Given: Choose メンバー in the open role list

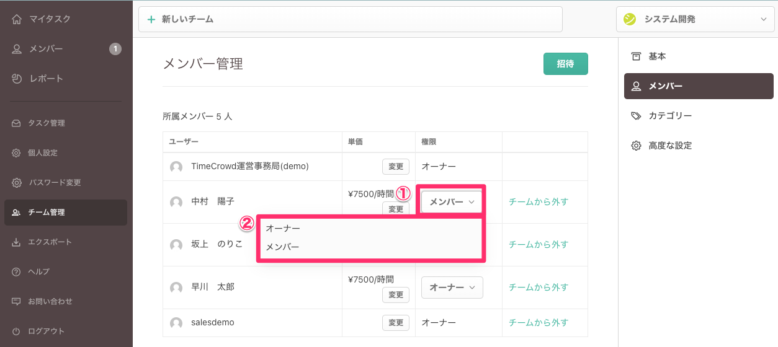Looking at the screenshot, I should coord(283,247).
